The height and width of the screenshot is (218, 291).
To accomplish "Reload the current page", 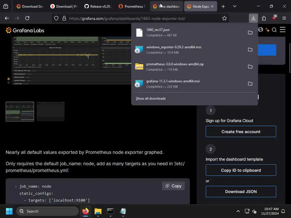I will pos(27,18).
